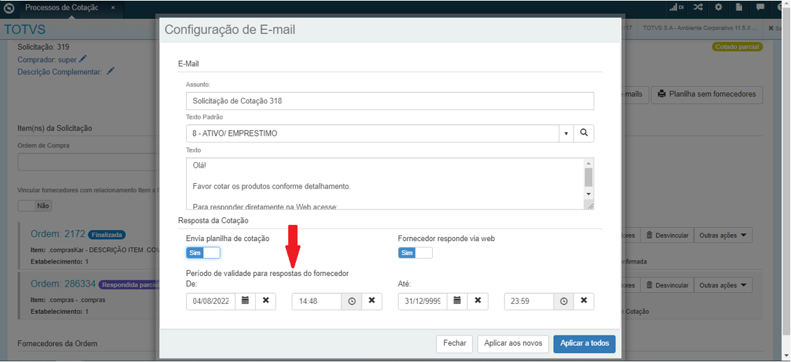Switch to the Processos de Cotação tab
The width and height of the screenshot is (791, 362).
[62, 8]
